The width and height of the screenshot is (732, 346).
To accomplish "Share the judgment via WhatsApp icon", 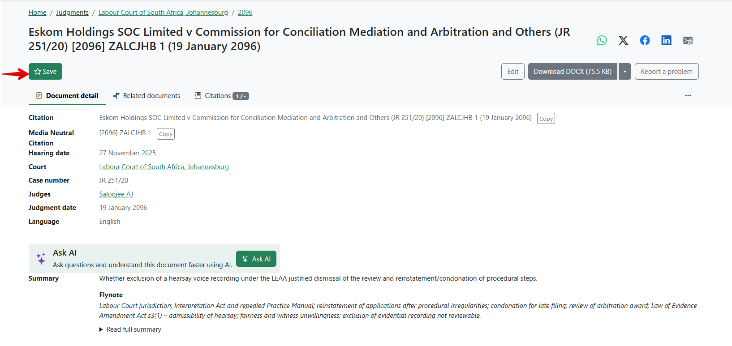I will tap(602, 40).
